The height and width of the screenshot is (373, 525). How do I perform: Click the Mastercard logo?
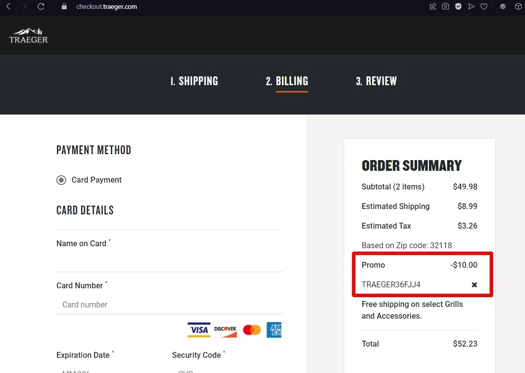point(252,330)
